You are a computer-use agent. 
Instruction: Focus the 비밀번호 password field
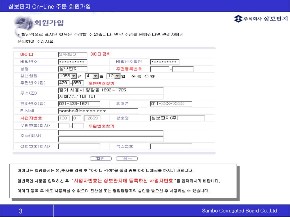72,62
